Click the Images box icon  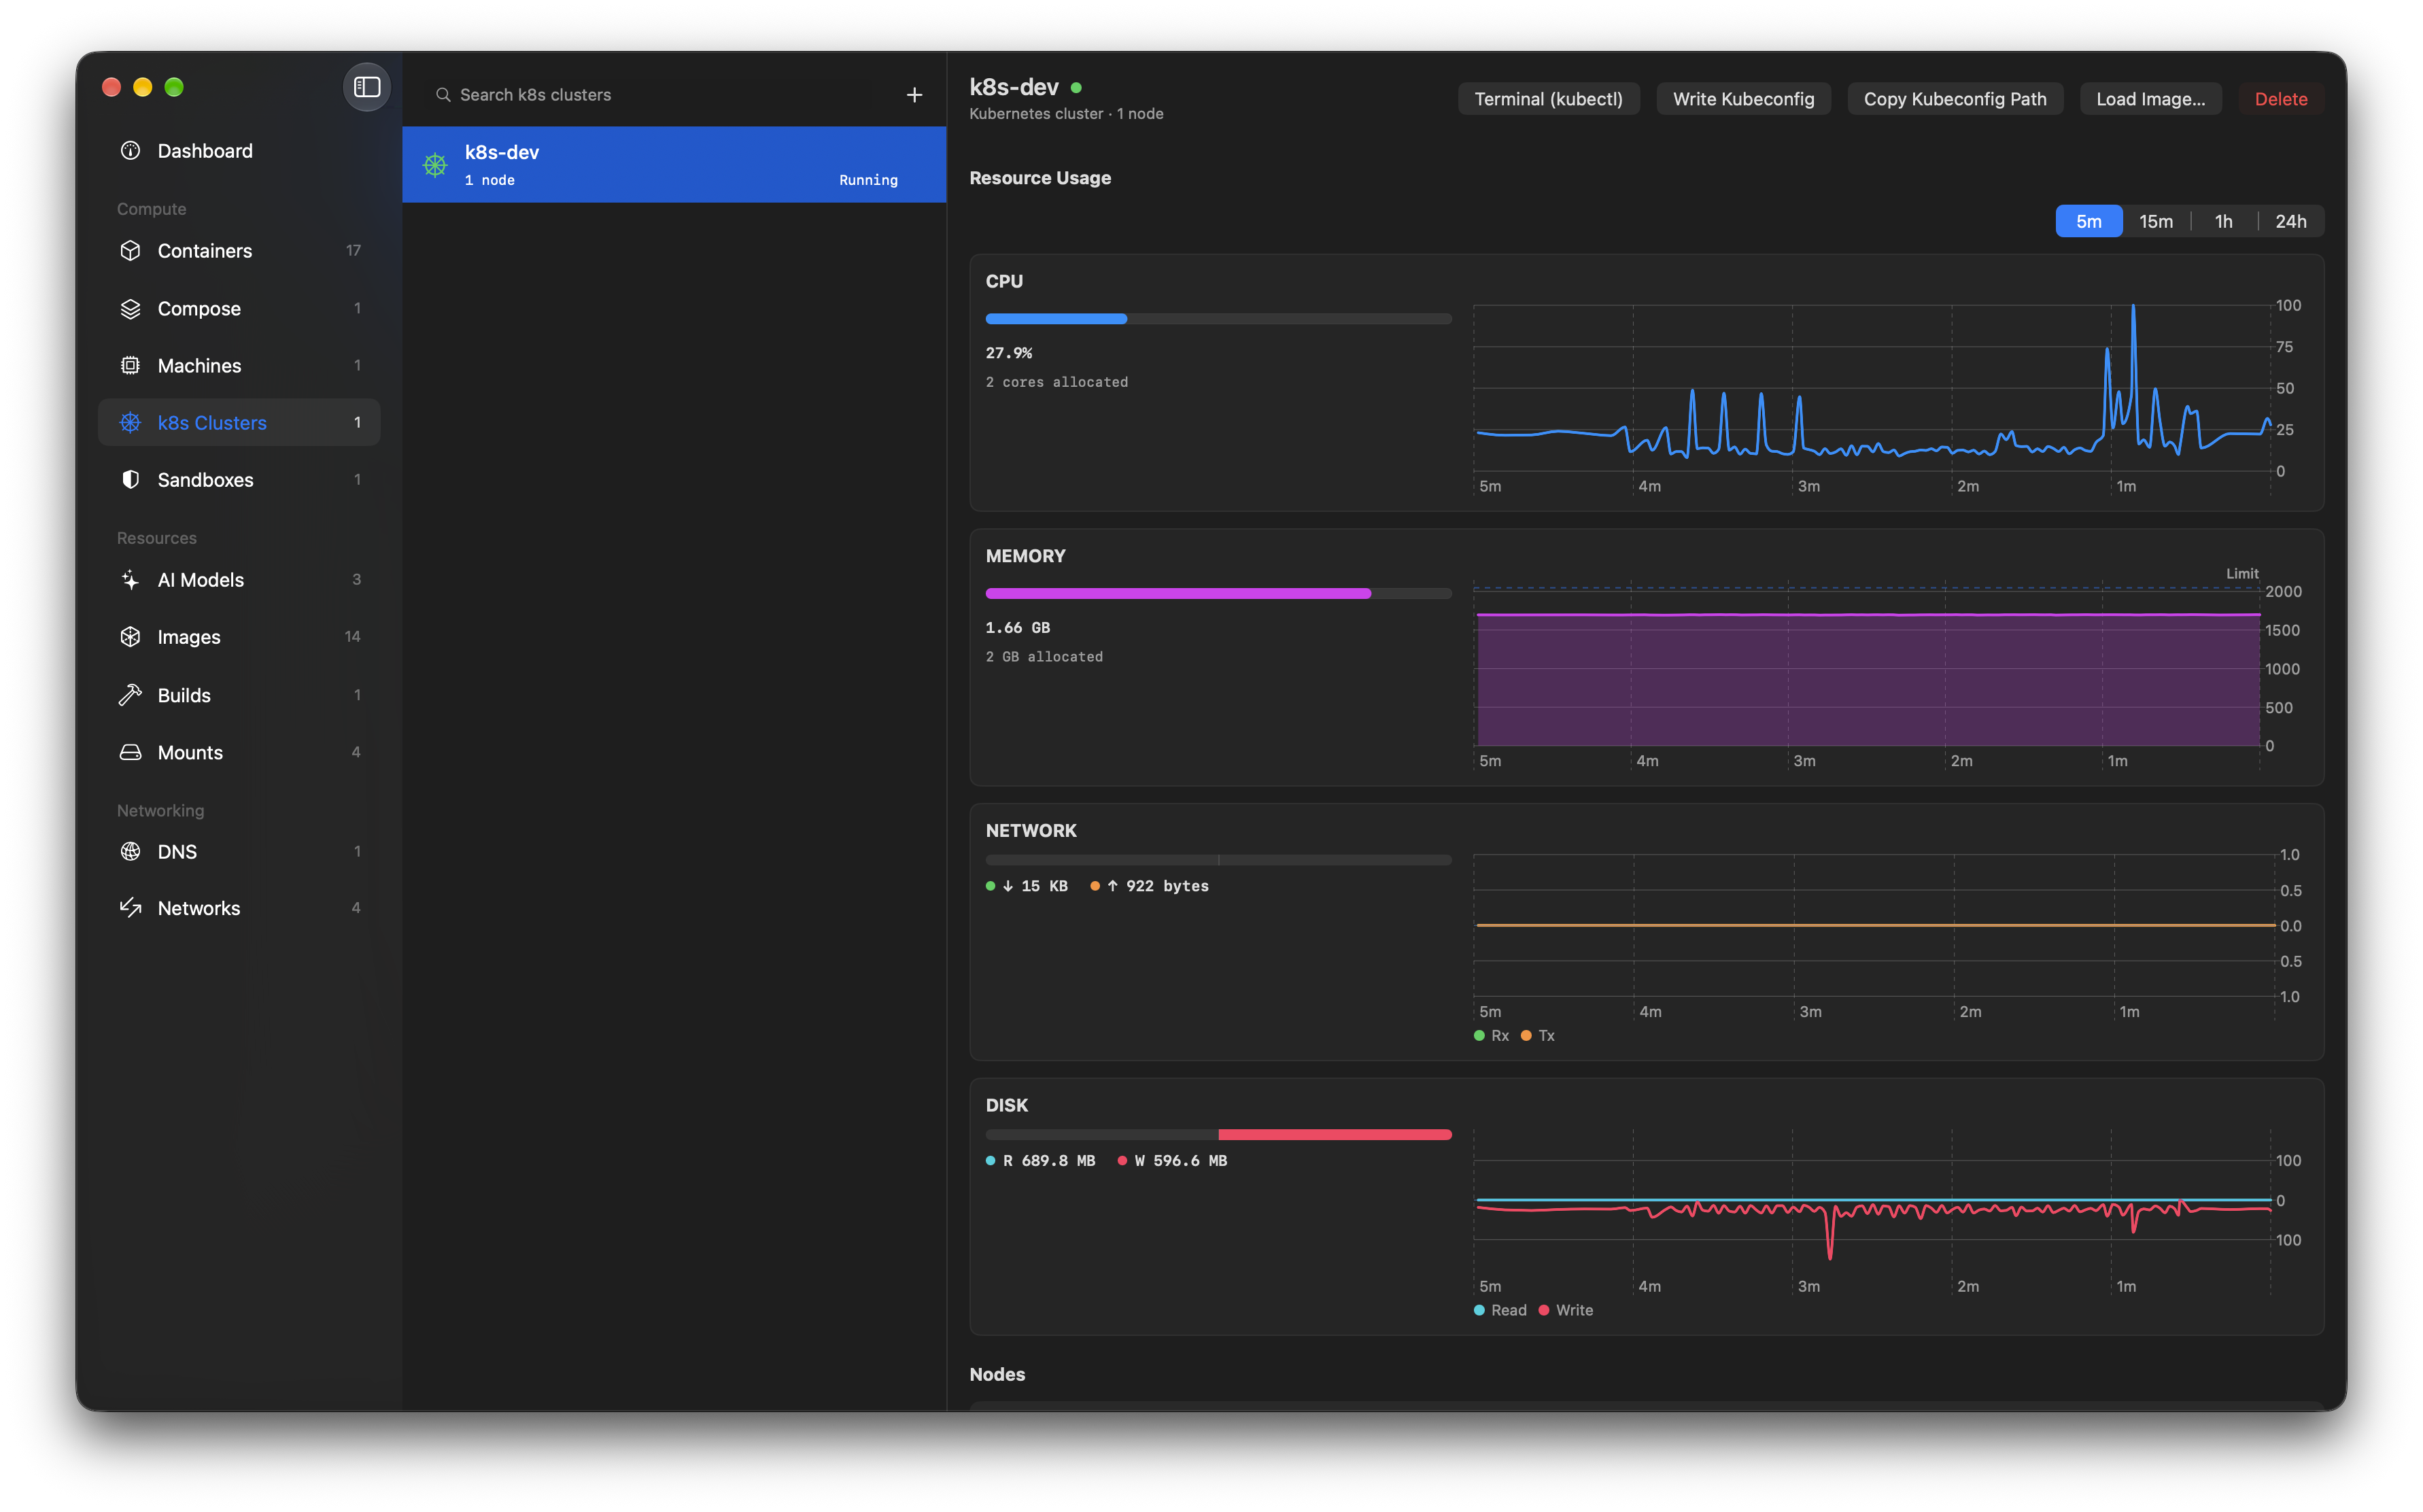(x=130, y=637)
